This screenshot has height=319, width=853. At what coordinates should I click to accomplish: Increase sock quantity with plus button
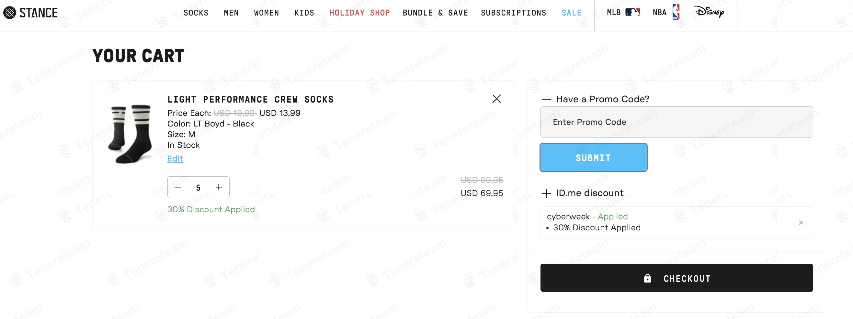(x=219, y=187)
